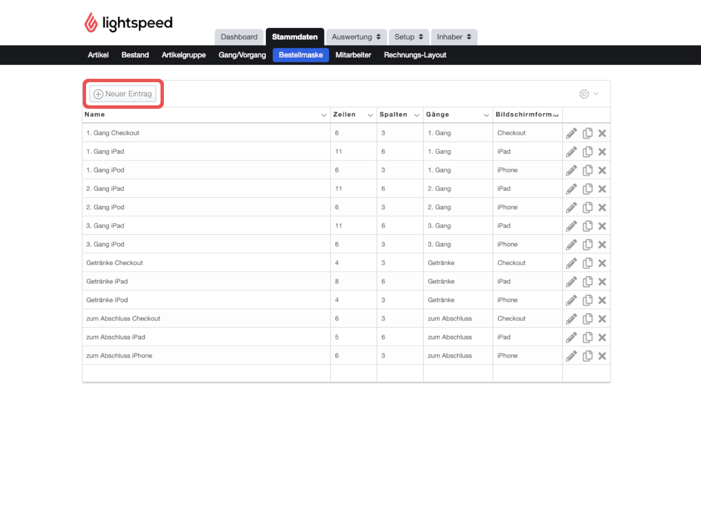Sort by the Name column header
The height and width of the screenshot is (522, 701).
pos(95,115)
